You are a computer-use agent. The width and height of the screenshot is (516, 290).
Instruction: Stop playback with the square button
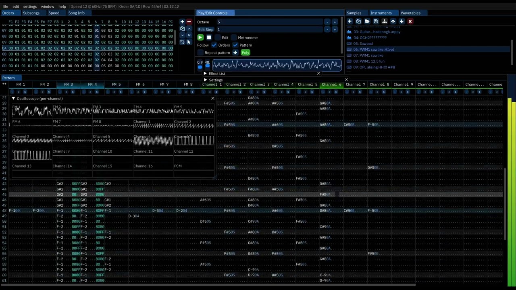point(209,37)
